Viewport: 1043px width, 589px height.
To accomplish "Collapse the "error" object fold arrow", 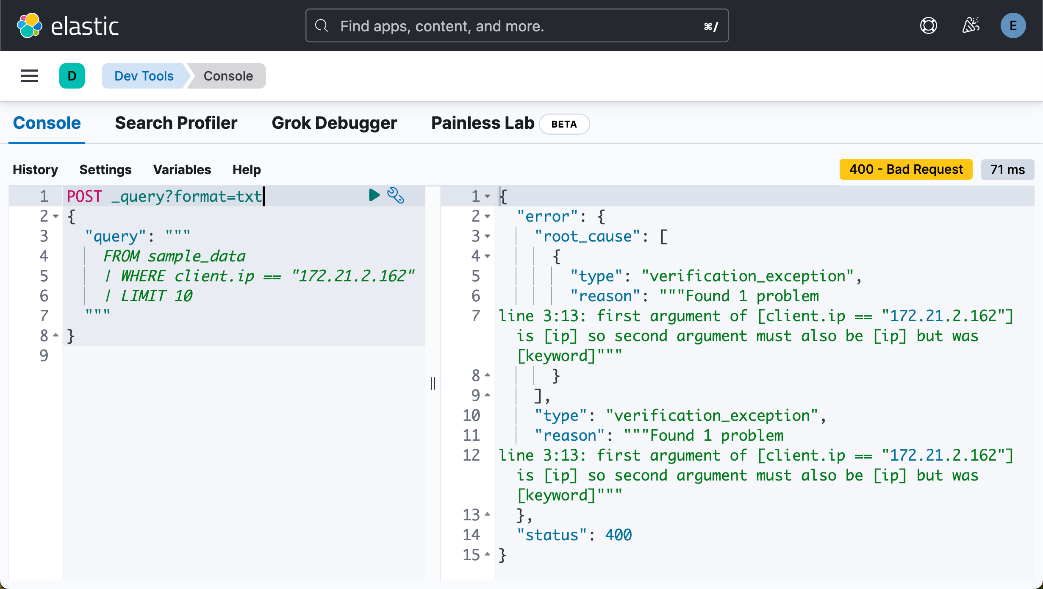I will [x=488, y=217].
